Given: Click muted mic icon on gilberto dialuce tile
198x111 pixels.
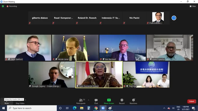Looking at the screenshot, I should pyautogui.click(x=30, y=23).
